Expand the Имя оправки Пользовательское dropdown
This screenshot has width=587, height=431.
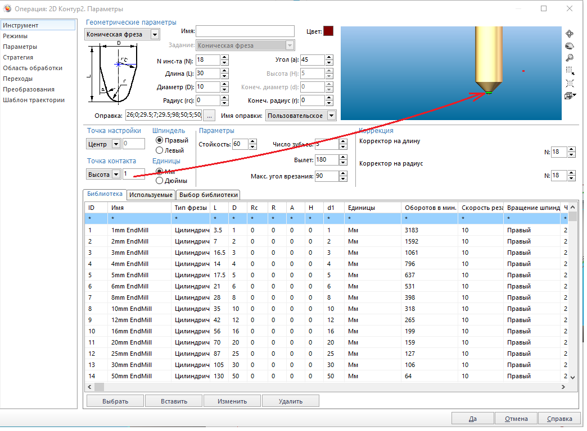coord(331,116)
